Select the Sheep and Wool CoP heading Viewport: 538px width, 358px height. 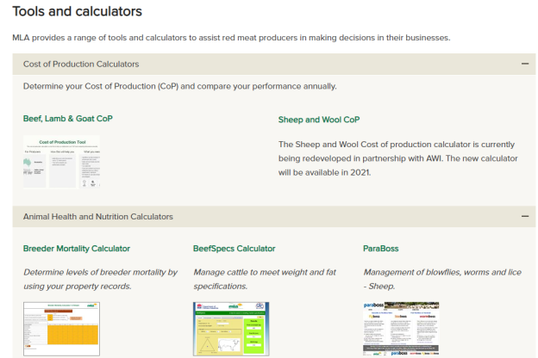coord(319,120)
